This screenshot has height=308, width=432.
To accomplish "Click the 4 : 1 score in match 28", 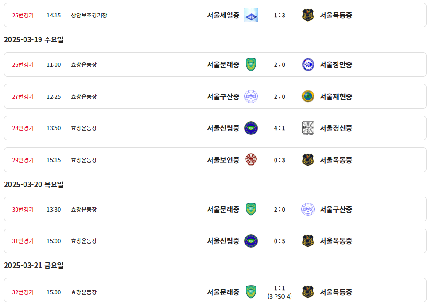I will [280, 128].
